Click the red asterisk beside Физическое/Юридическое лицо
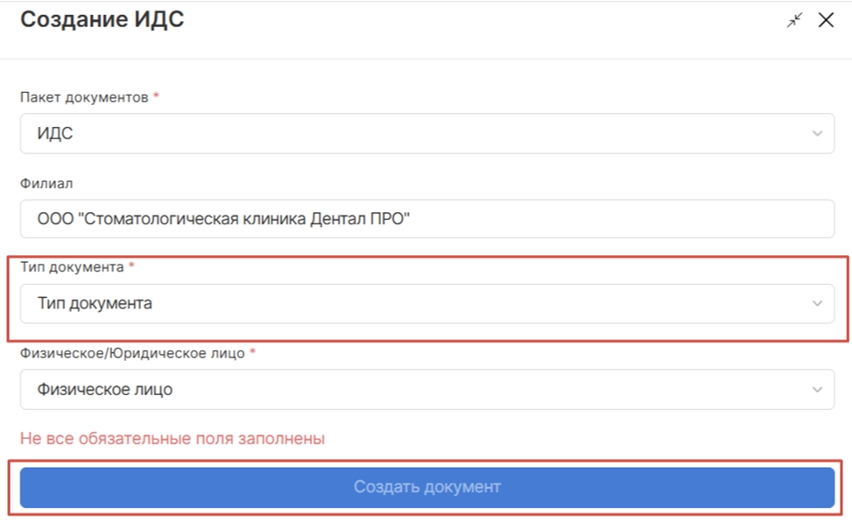 (253, 352)
